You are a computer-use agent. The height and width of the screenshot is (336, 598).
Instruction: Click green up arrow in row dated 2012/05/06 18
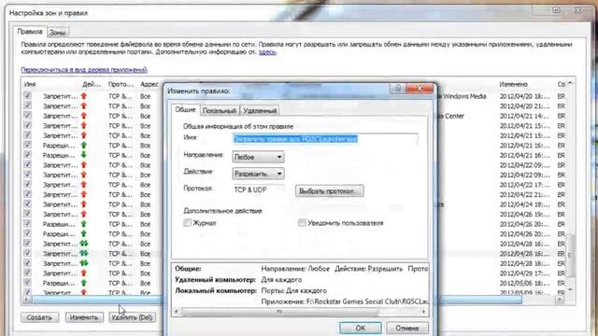click(x=84, y=283)
